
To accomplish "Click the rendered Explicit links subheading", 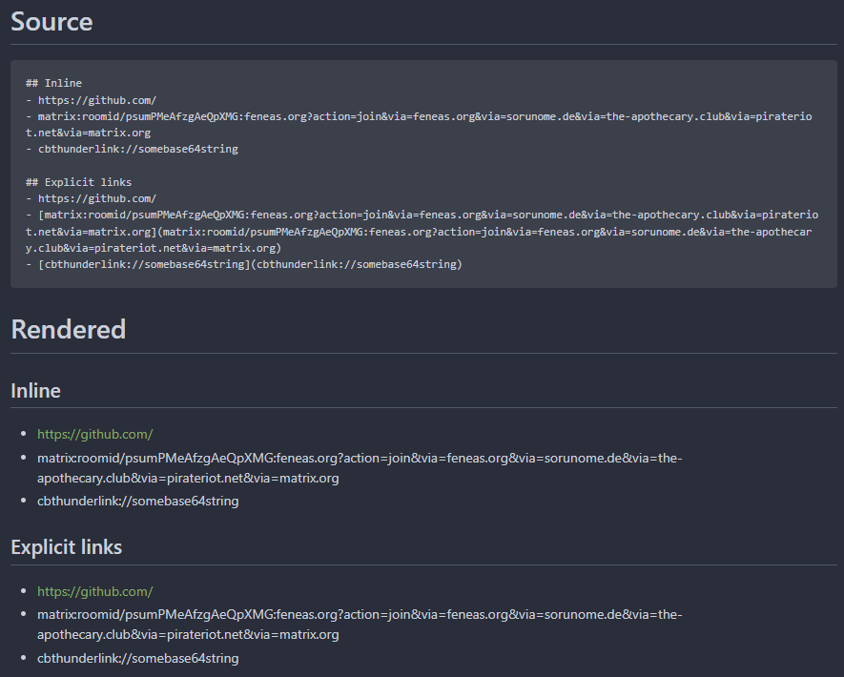I will pyautogui.click(x=66, y=547).
